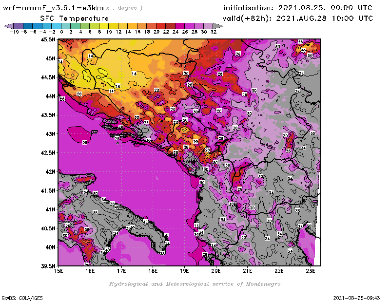Click the '20E' longitude axis label
390x301 pixels.
coord(216,271)
